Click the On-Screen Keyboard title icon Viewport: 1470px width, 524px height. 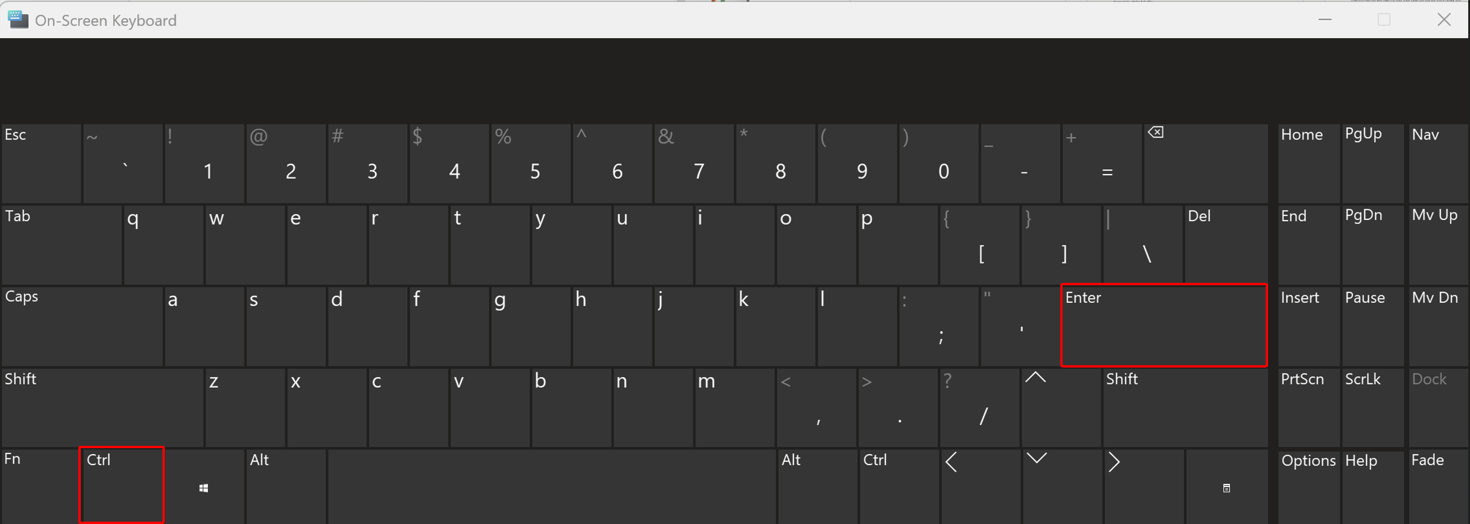point(18,20)
